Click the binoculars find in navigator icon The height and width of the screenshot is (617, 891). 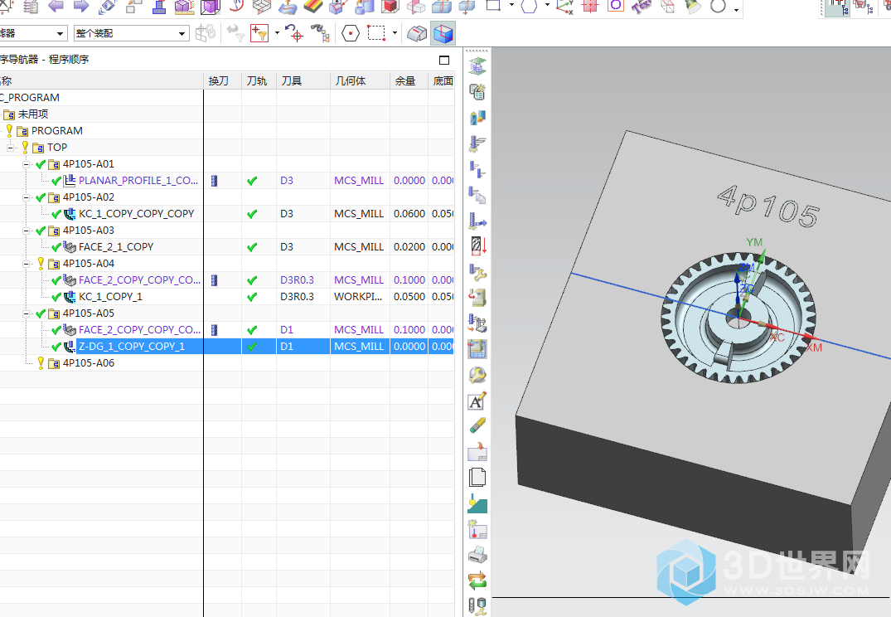tap(321, 33)
